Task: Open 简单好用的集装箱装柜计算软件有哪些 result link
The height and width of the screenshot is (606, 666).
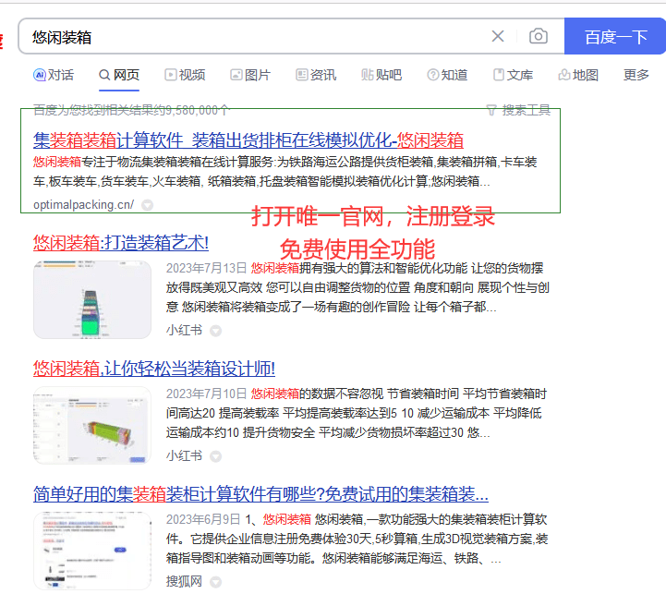Action: coord(260,494)
